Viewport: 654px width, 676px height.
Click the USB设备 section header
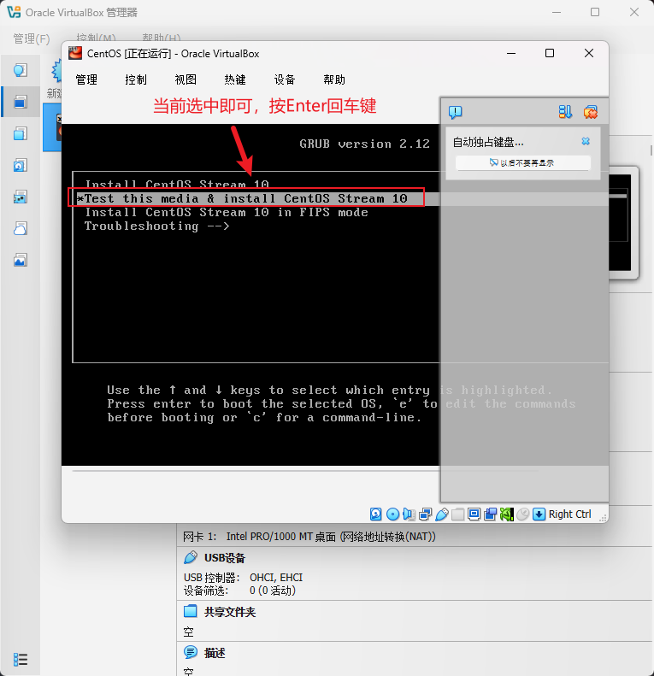[x=224, y=558]
